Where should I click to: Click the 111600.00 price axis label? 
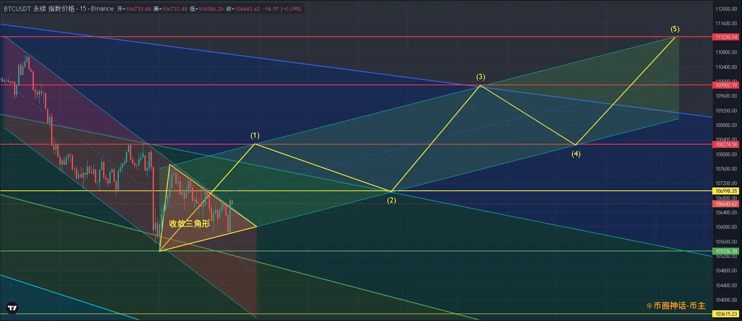pyautogui.click(x=726, y=23)
